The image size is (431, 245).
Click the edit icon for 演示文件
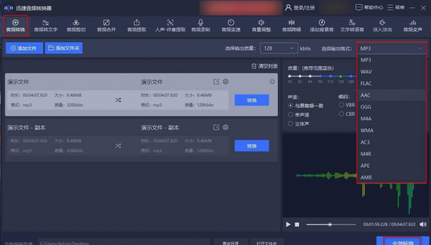tap(216, 81)
